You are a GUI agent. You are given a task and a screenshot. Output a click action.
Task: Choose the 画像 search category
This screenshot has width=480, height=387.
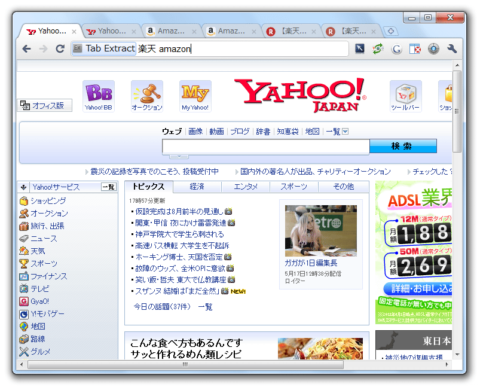click(x=195, y=132)
